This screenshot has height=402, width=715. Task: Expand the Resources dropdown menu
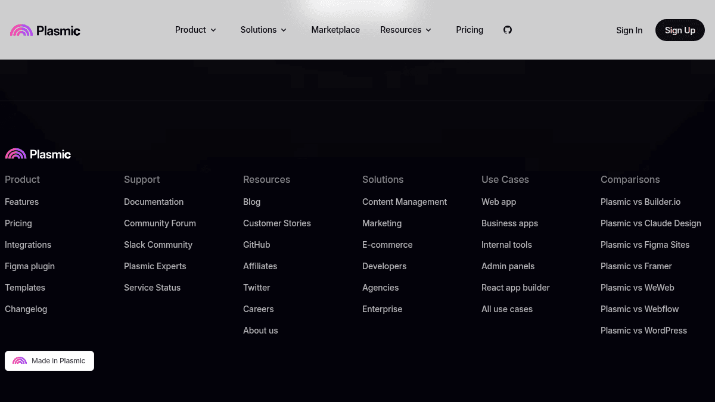coord(406,30)
